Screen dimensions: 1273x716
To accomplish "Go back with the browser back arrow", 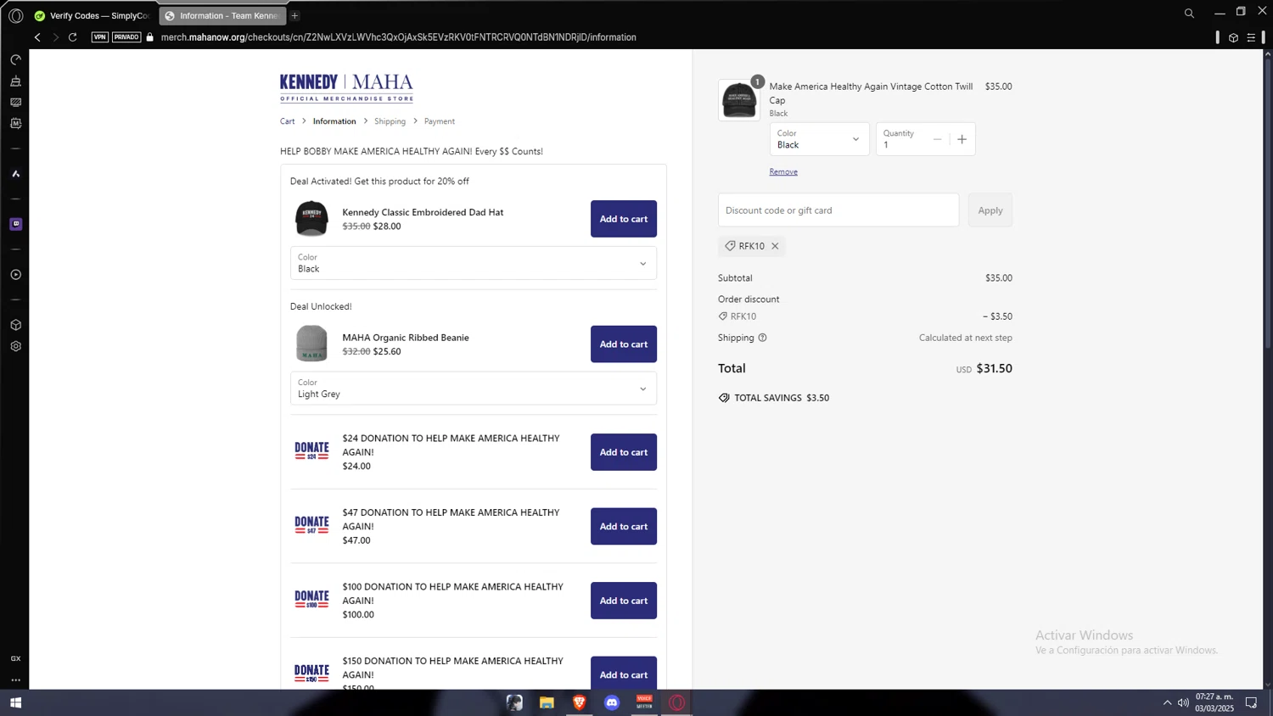I will 37,37.
